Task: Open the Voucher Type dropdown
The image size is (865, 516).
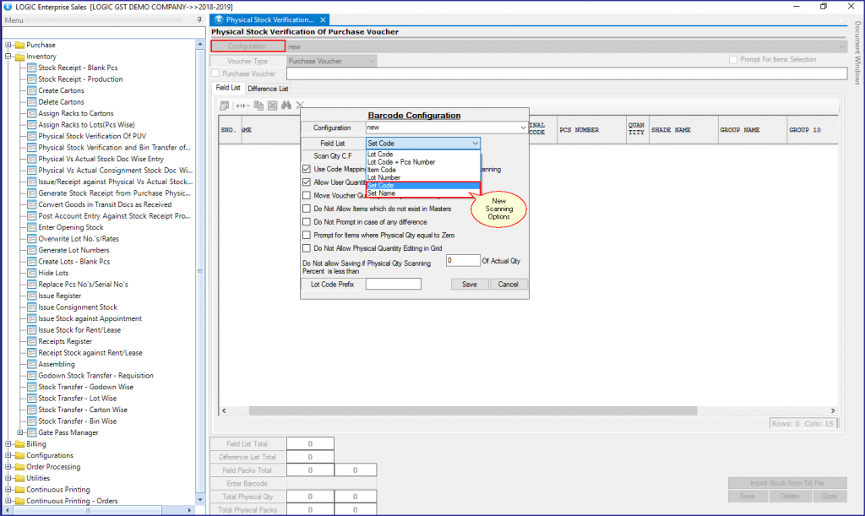Action: tap(370, 60)
